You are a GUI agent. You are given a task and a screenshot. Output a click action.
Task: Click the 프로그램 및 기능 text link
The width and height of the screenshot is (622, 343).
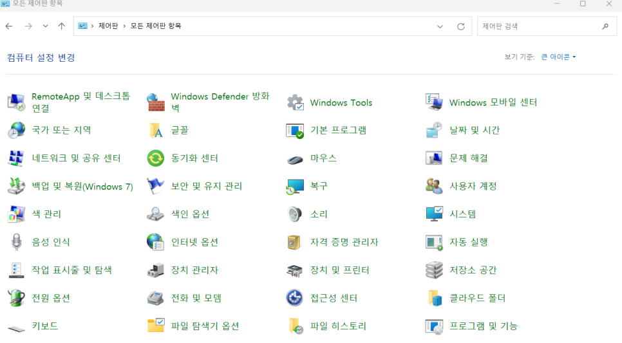coord(483,326)
